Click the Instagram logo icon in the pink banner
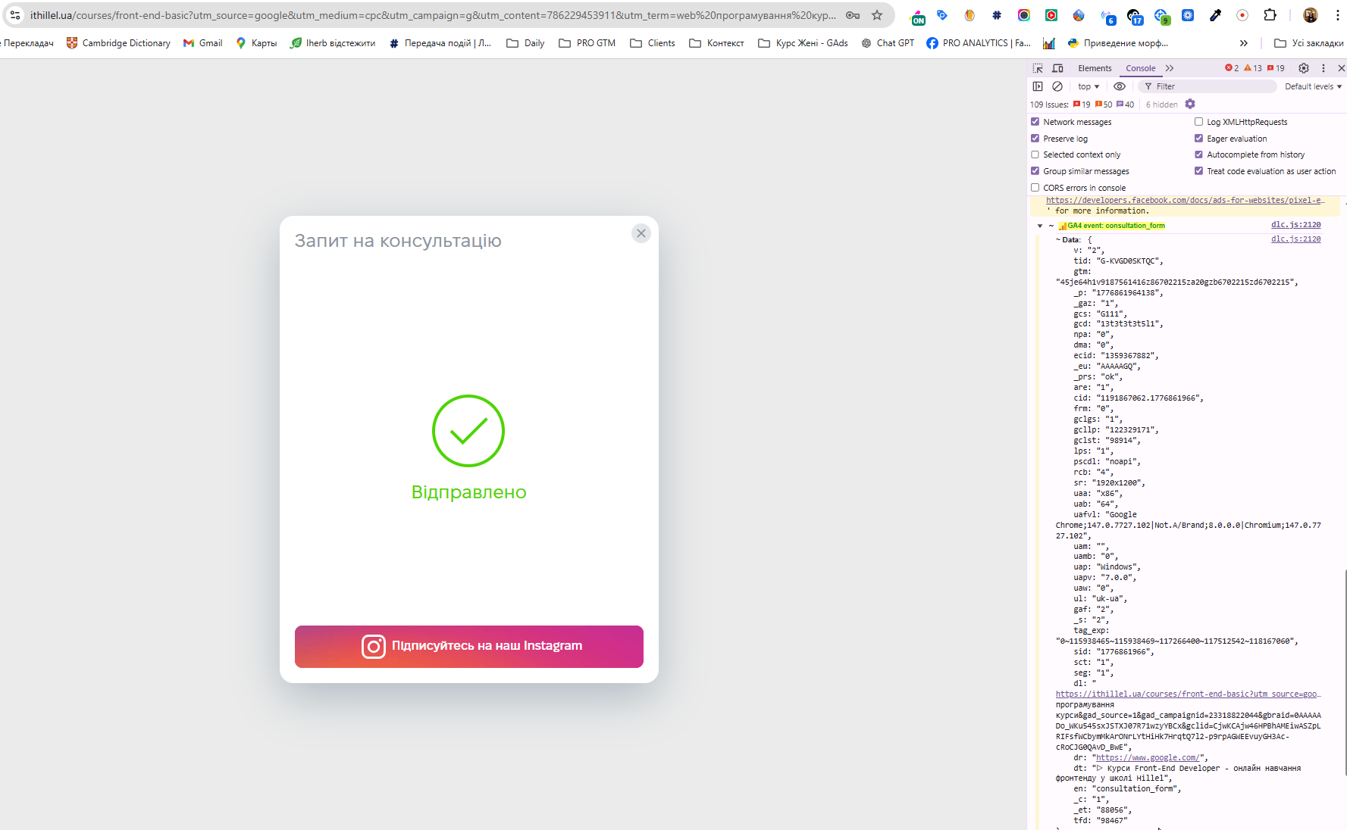This screenshot has height=830, width=1347. tap(373, 647)
